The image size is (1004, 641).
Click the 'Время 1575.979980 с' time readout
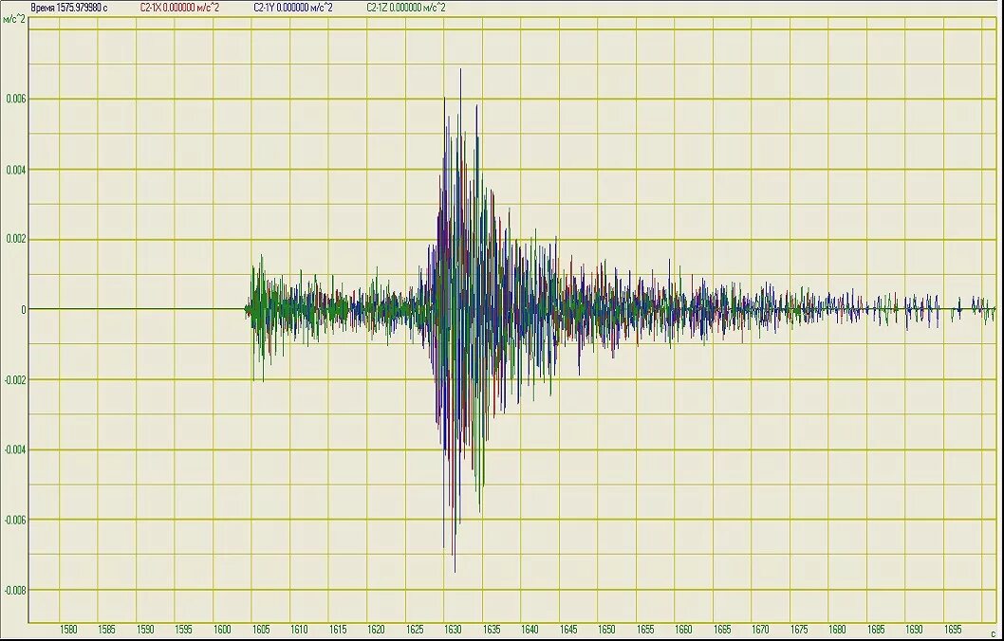click(69, 8)
